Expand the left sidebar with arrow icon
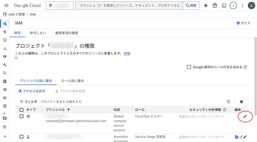 click(x=5, y=136)
